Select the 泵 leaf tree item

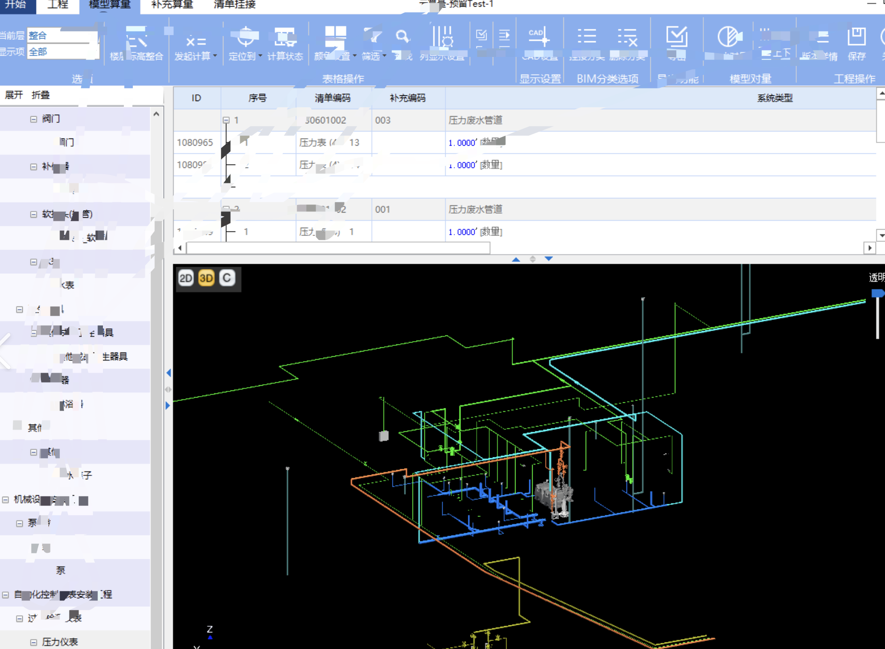(x=61, y=571)
